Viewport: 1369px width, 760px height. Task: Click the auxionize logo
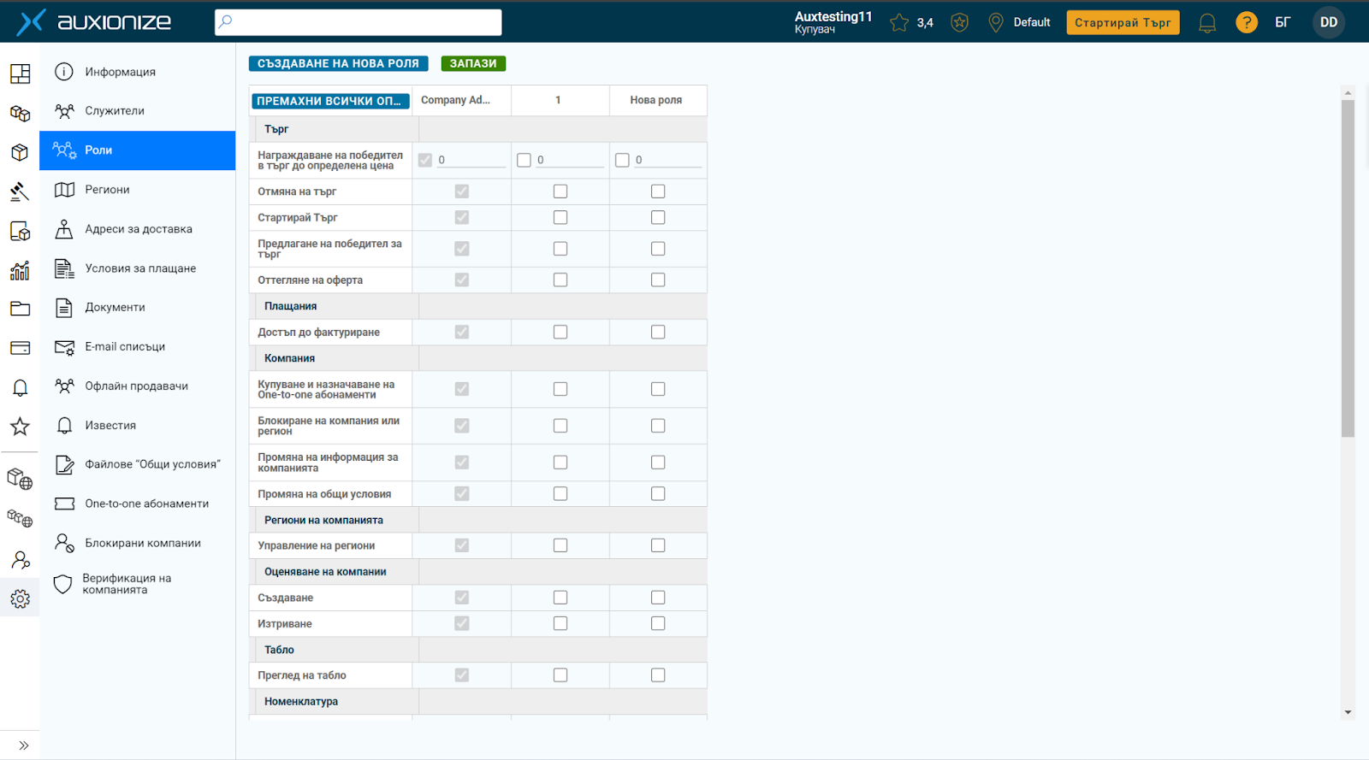coord(94,22)
